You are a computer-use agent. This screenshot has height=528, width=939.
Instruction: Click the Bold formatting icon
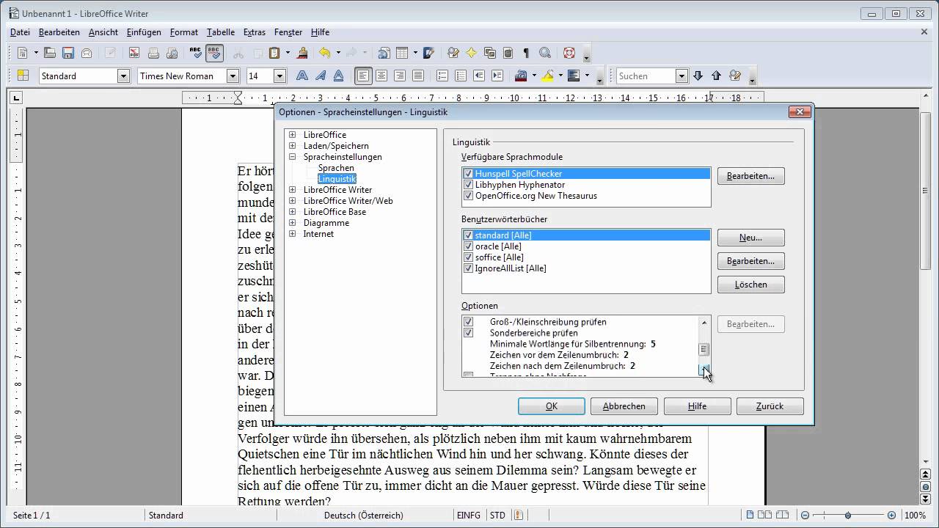coord(302,76)
